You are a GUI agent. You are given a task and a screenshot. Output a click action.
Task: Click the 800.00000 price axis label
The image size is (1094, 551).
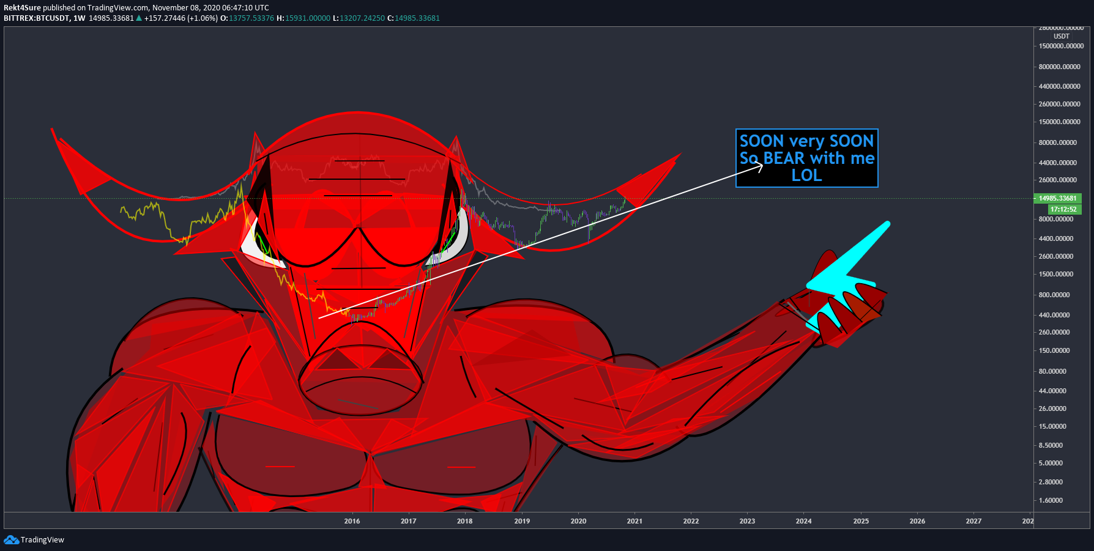[x=1054, y=295]
